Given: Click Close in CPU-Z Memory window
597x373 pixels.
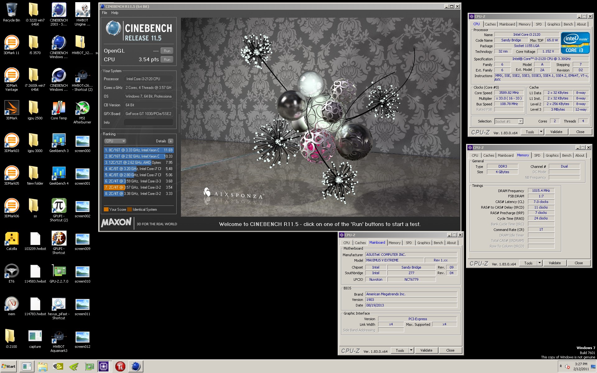Looking at the screenshot, I should (579, 263).
